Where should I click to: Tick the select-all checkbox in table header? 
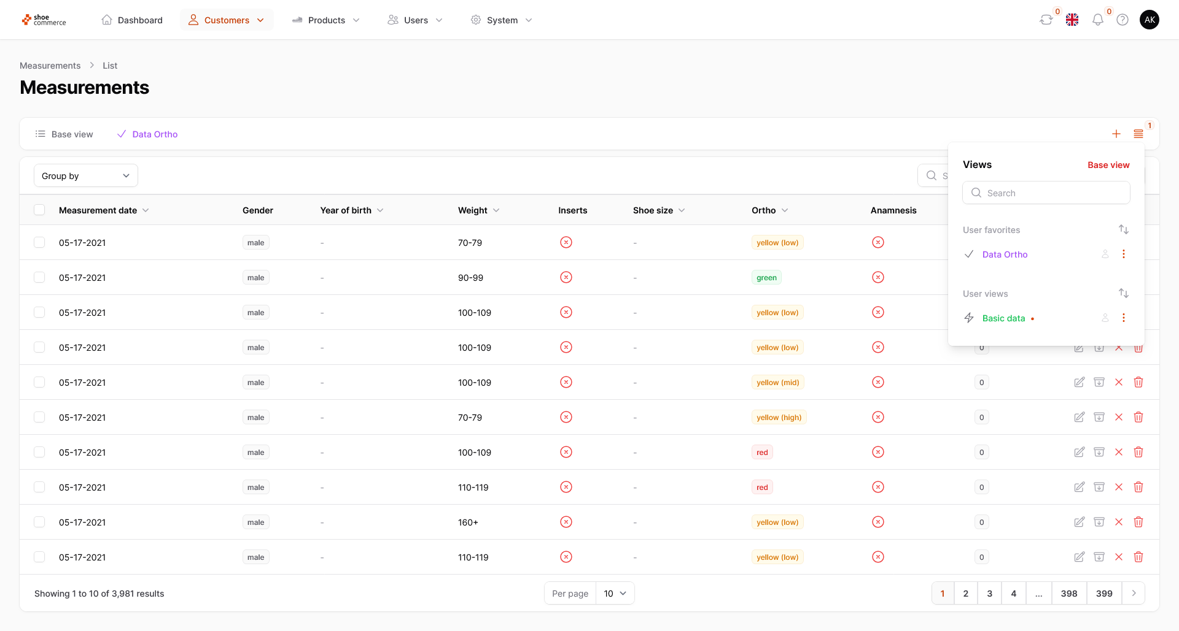(39, 210)
